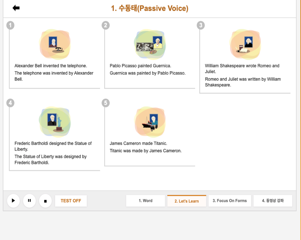Switch to the 1. Word tab

(x=146, y=201)
